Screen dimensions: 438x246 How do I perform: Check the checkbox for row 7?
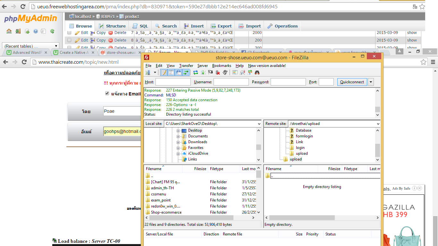tap(69, 33)
